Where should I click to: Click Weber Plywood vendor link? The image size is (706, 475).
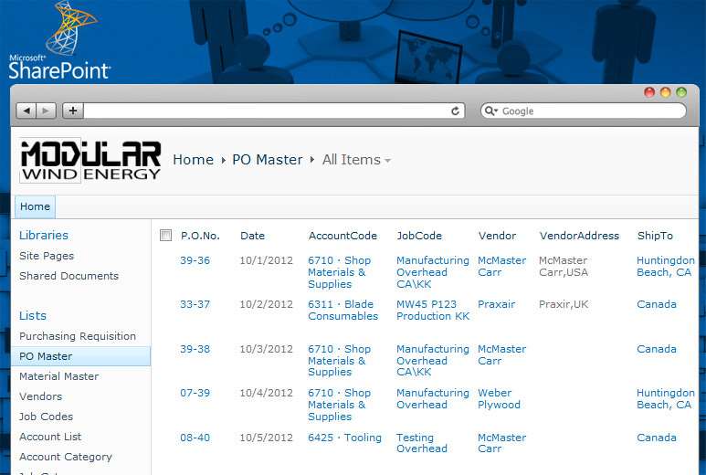click(x=499, y=398)
